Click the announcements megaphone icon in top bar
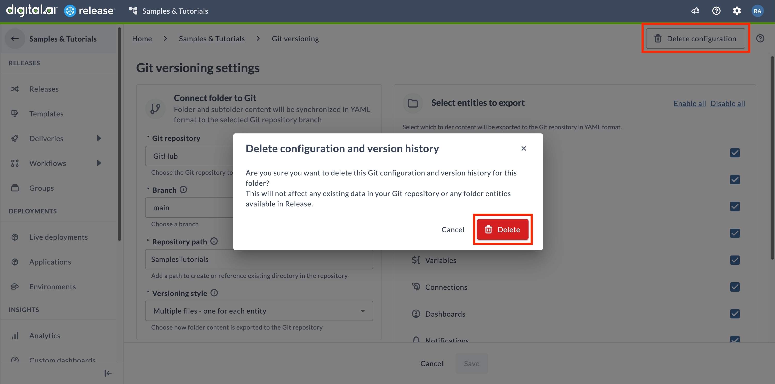The height and width of the screenshot is (384, 775). tap(695, 11)
